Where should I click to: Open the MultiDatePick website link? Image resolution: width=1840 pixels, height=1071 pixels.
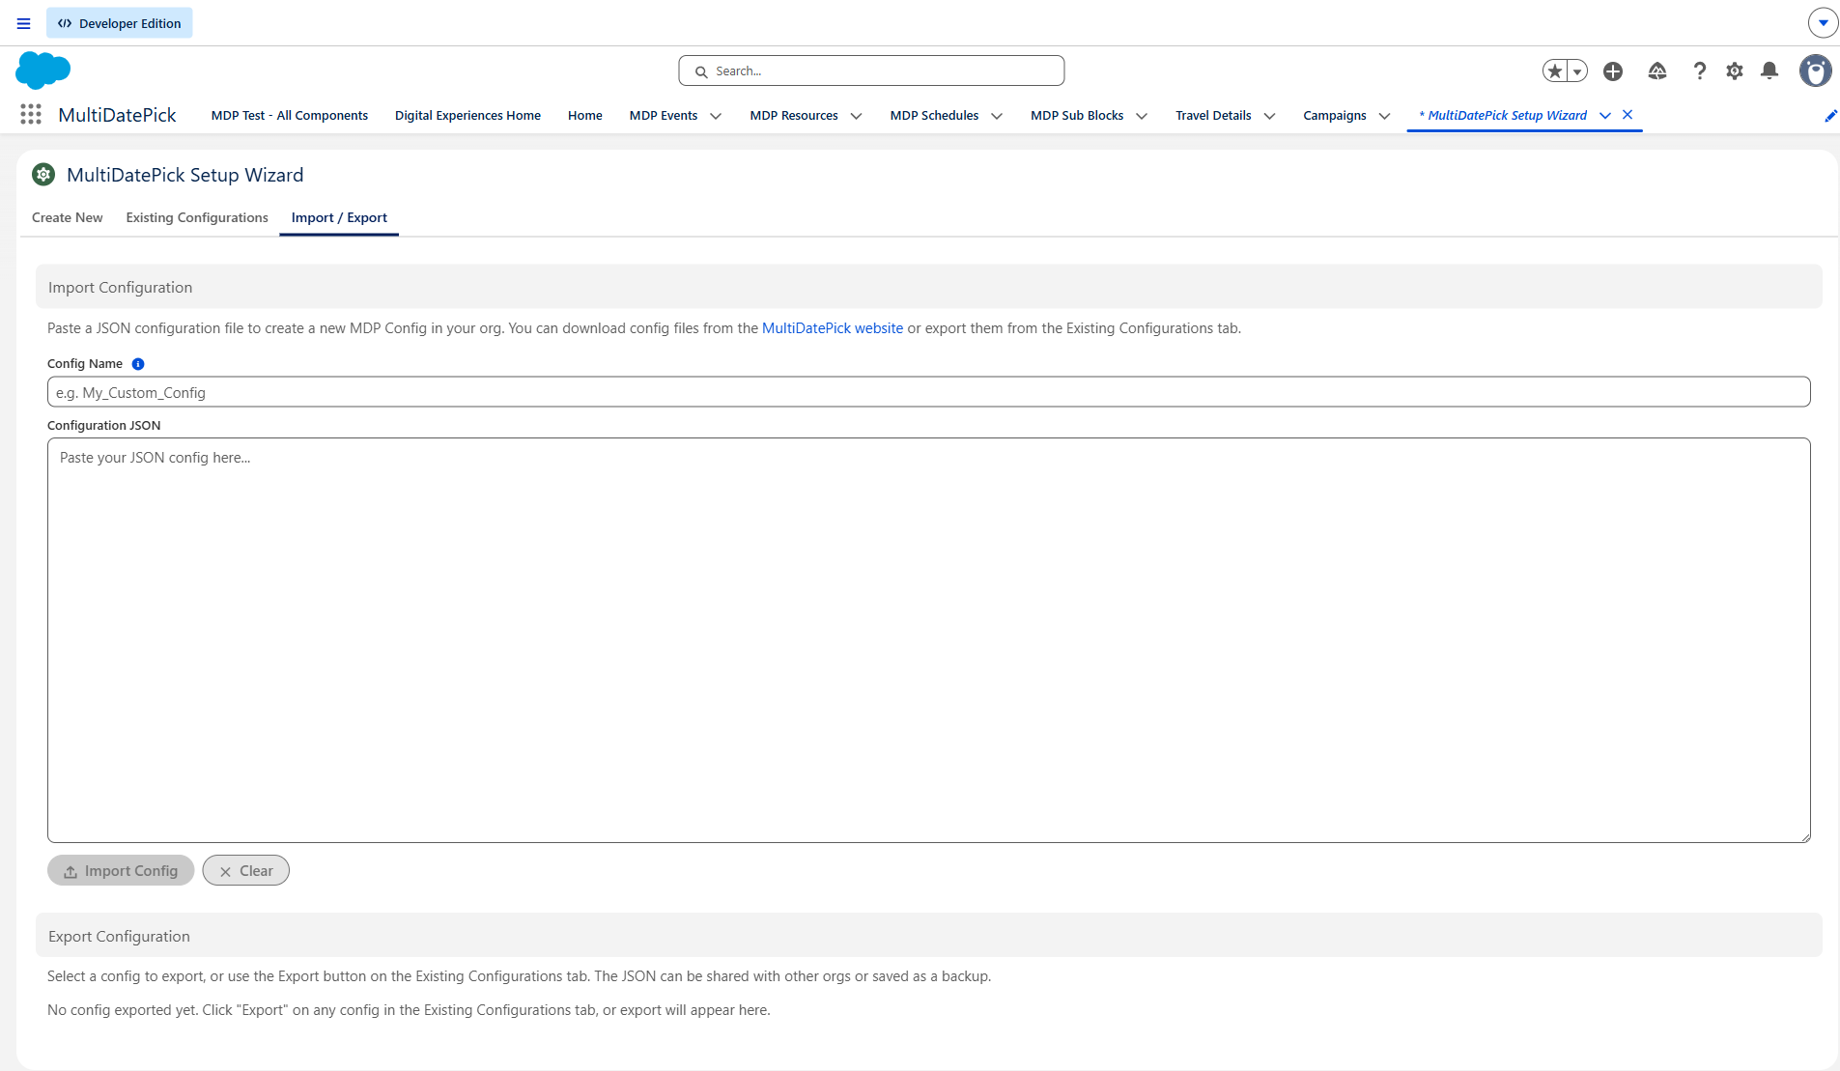(x=833, y=328)
